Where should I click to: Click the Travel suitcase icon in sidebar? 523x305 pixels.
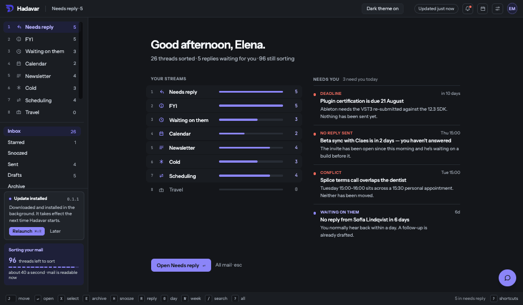(19, 112)
